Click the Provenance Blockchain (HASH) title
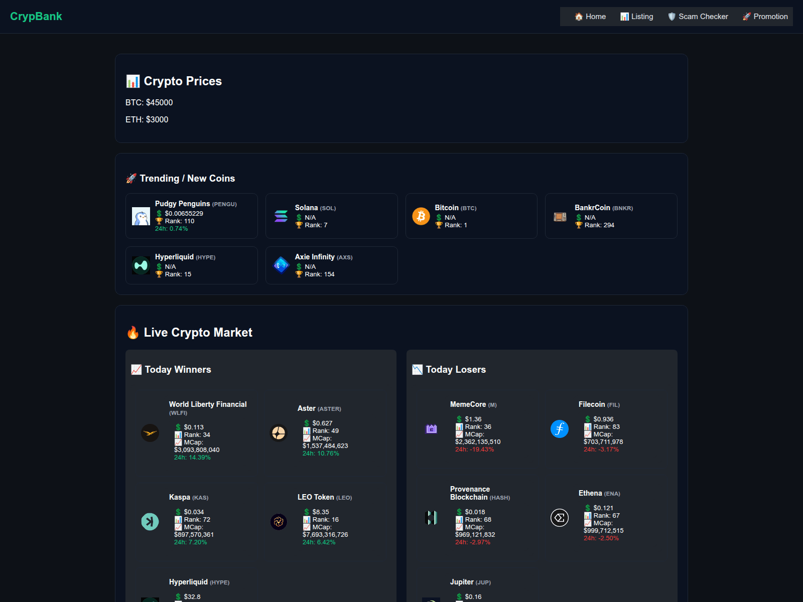The height and width of the screenshot is (602, 803). (x=480, y=493)
